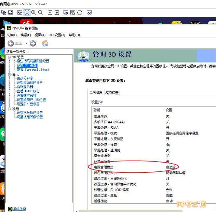Image resolution: width=216 pixels, height=212 pixels.
Task: Click the 系统信息 icon at bottom left
Action: (x=10, y=209)
